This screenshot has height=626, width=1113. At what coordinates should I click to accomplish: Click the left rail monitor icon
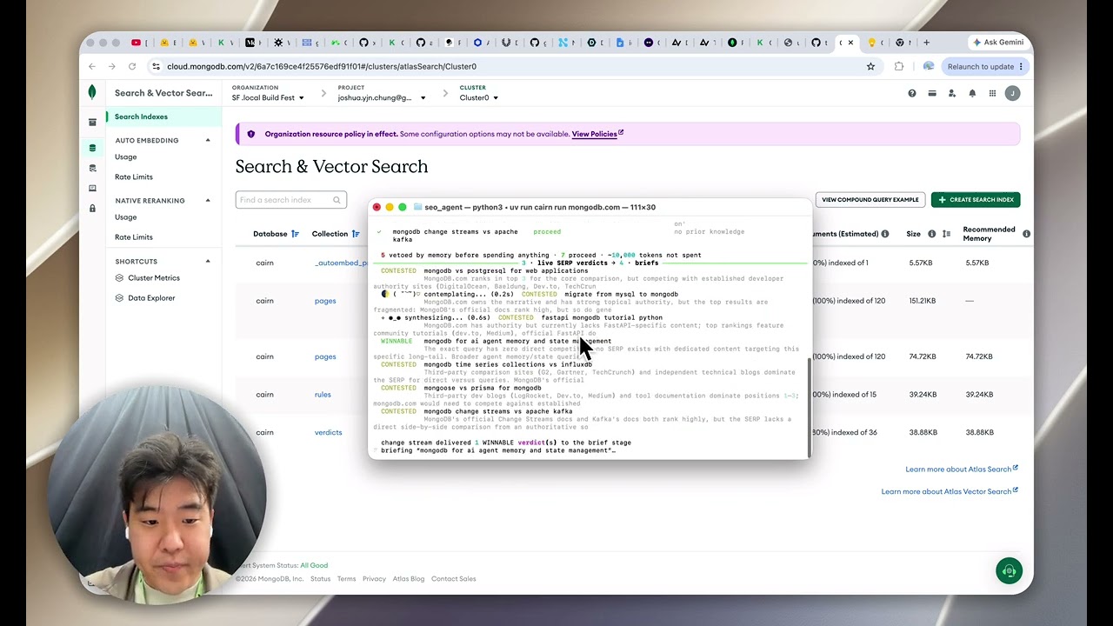click(x=92, y=188)
